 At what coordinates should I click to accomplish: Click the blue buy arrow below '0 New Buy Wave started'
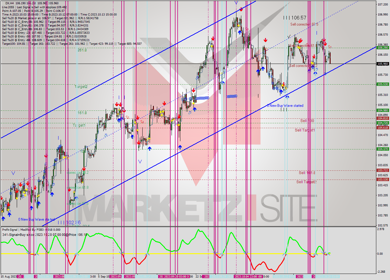click(287, 97)
